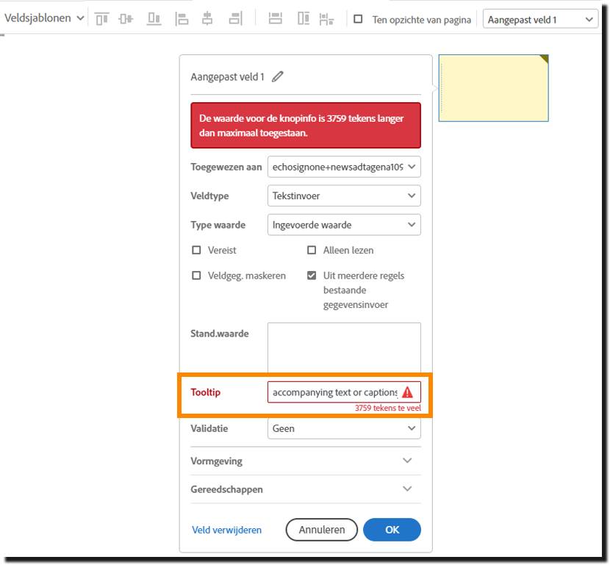Click the Veld verwijderen link
The height and width of the screenshot is (565, 610).
226,530
